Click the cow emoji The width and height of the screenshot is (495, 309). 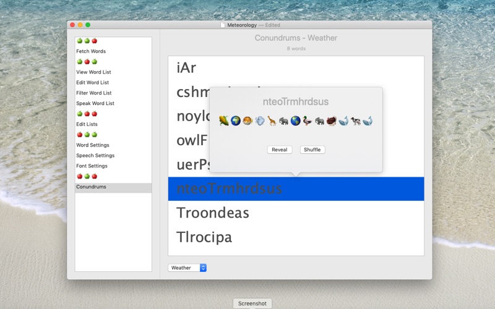pyautogui.click(x=355, y=121)
